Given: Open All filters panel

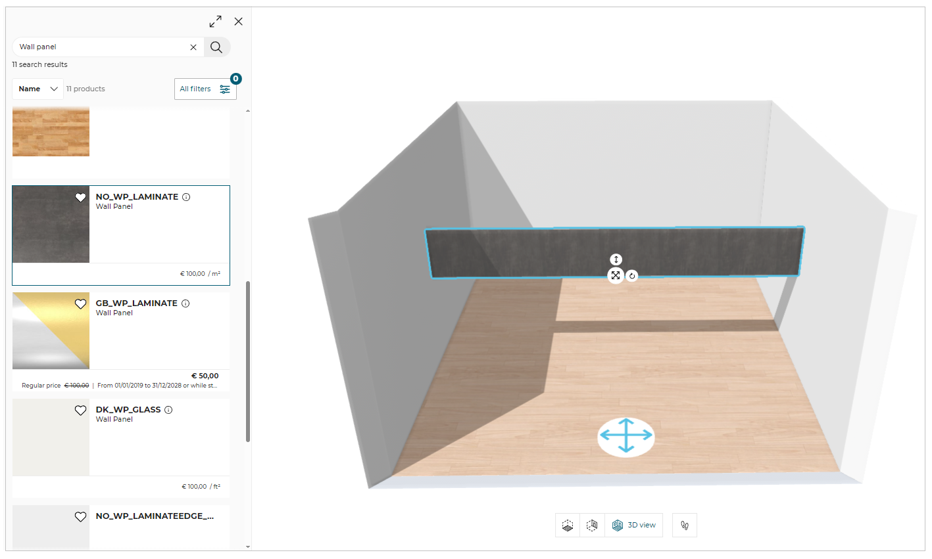Looking at the screenshot, I should click(205, 89).
